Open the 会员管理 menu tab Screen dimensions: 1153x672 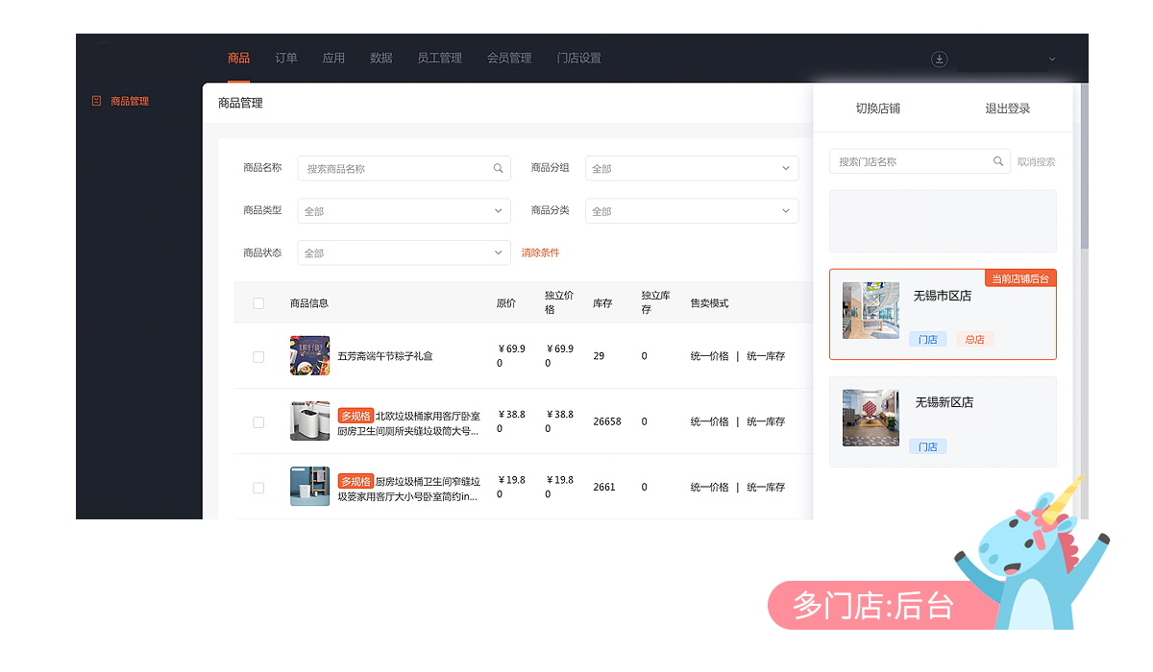[x=509, y=59]
